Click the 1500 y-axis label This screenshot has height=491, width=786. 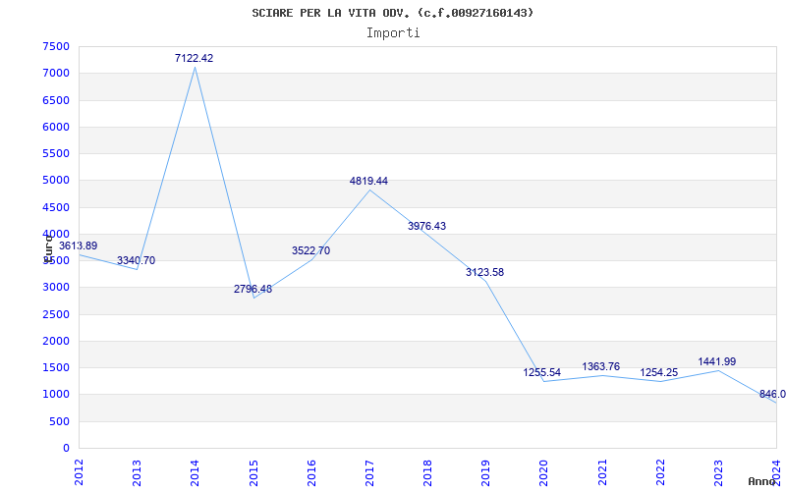pos(56,367)
